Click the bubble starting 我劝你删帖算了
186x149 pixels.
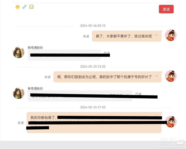pyautogui.click(x=94, y=122)
